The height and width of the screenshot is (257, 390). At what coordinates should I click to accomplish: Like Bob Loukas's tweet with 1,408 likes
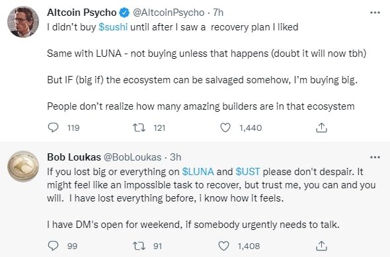point(223,246)
